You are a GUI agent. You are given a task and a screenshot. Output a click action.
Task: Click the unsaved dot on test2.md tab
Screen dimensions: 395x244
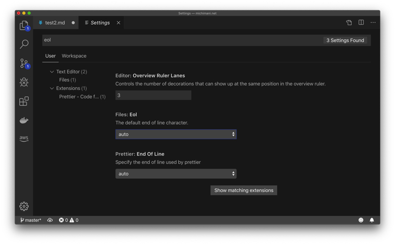tap(73, 23)
